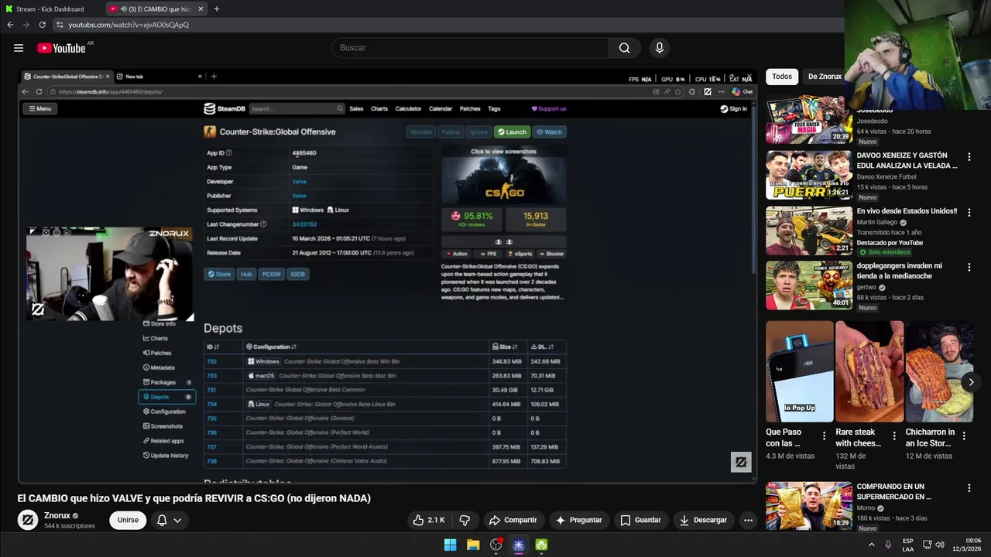
Task: Open the Que Paso con las short
Action: click(800, 371)
